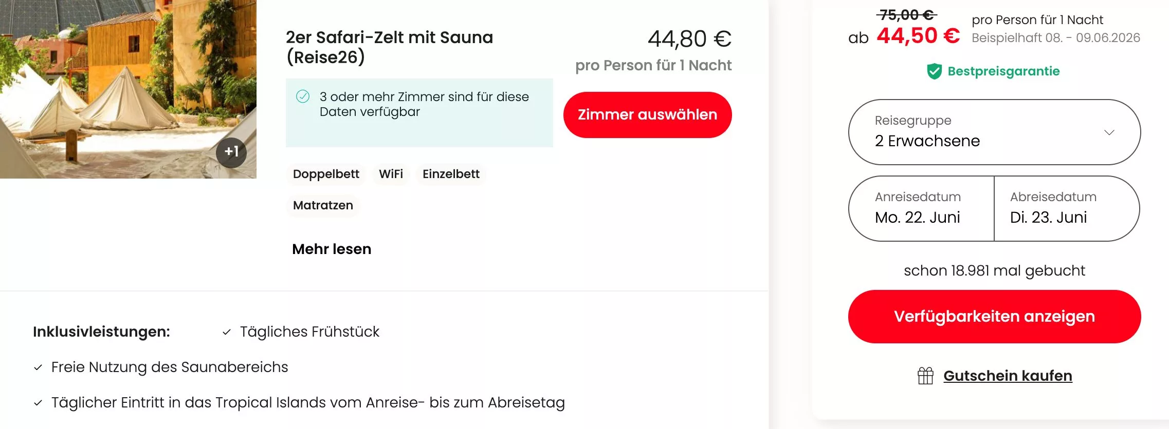Follow the Gutschein kaufen link
Image resolution: width=1169 pixels, height=429 pixels.
click(x=1008, y=376)
